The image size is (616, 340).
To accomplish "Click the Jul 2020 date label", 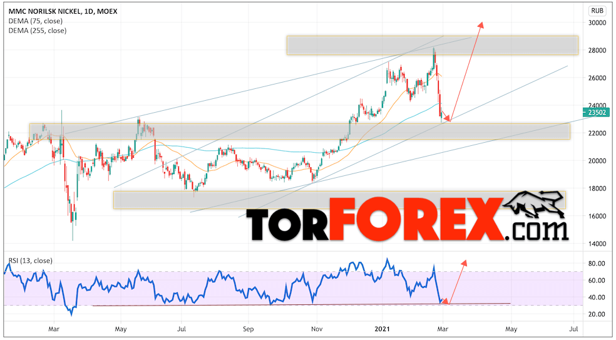I will click(181, 329).
